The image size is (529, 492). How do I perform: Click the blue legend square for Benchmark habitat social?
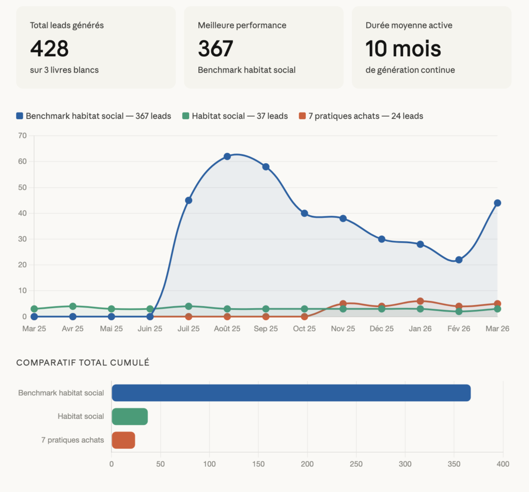[x=20, y=116]
